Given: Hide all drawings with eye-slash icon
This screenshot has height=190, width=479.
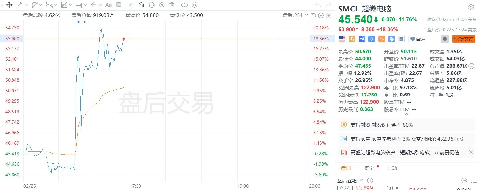Looking at the screenshot, I should (x=162, y=5).
